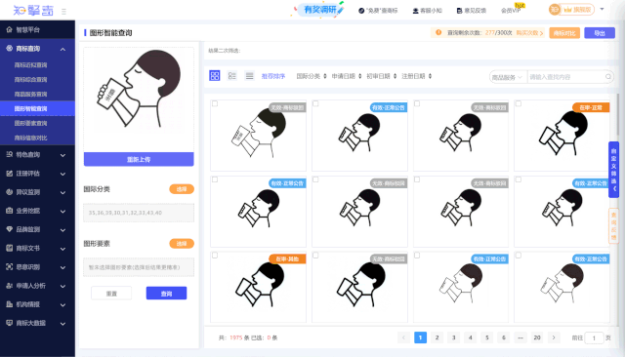This screenshot has width=625, height=357.
Task: Go to results page 3
Action: point(453,337)
